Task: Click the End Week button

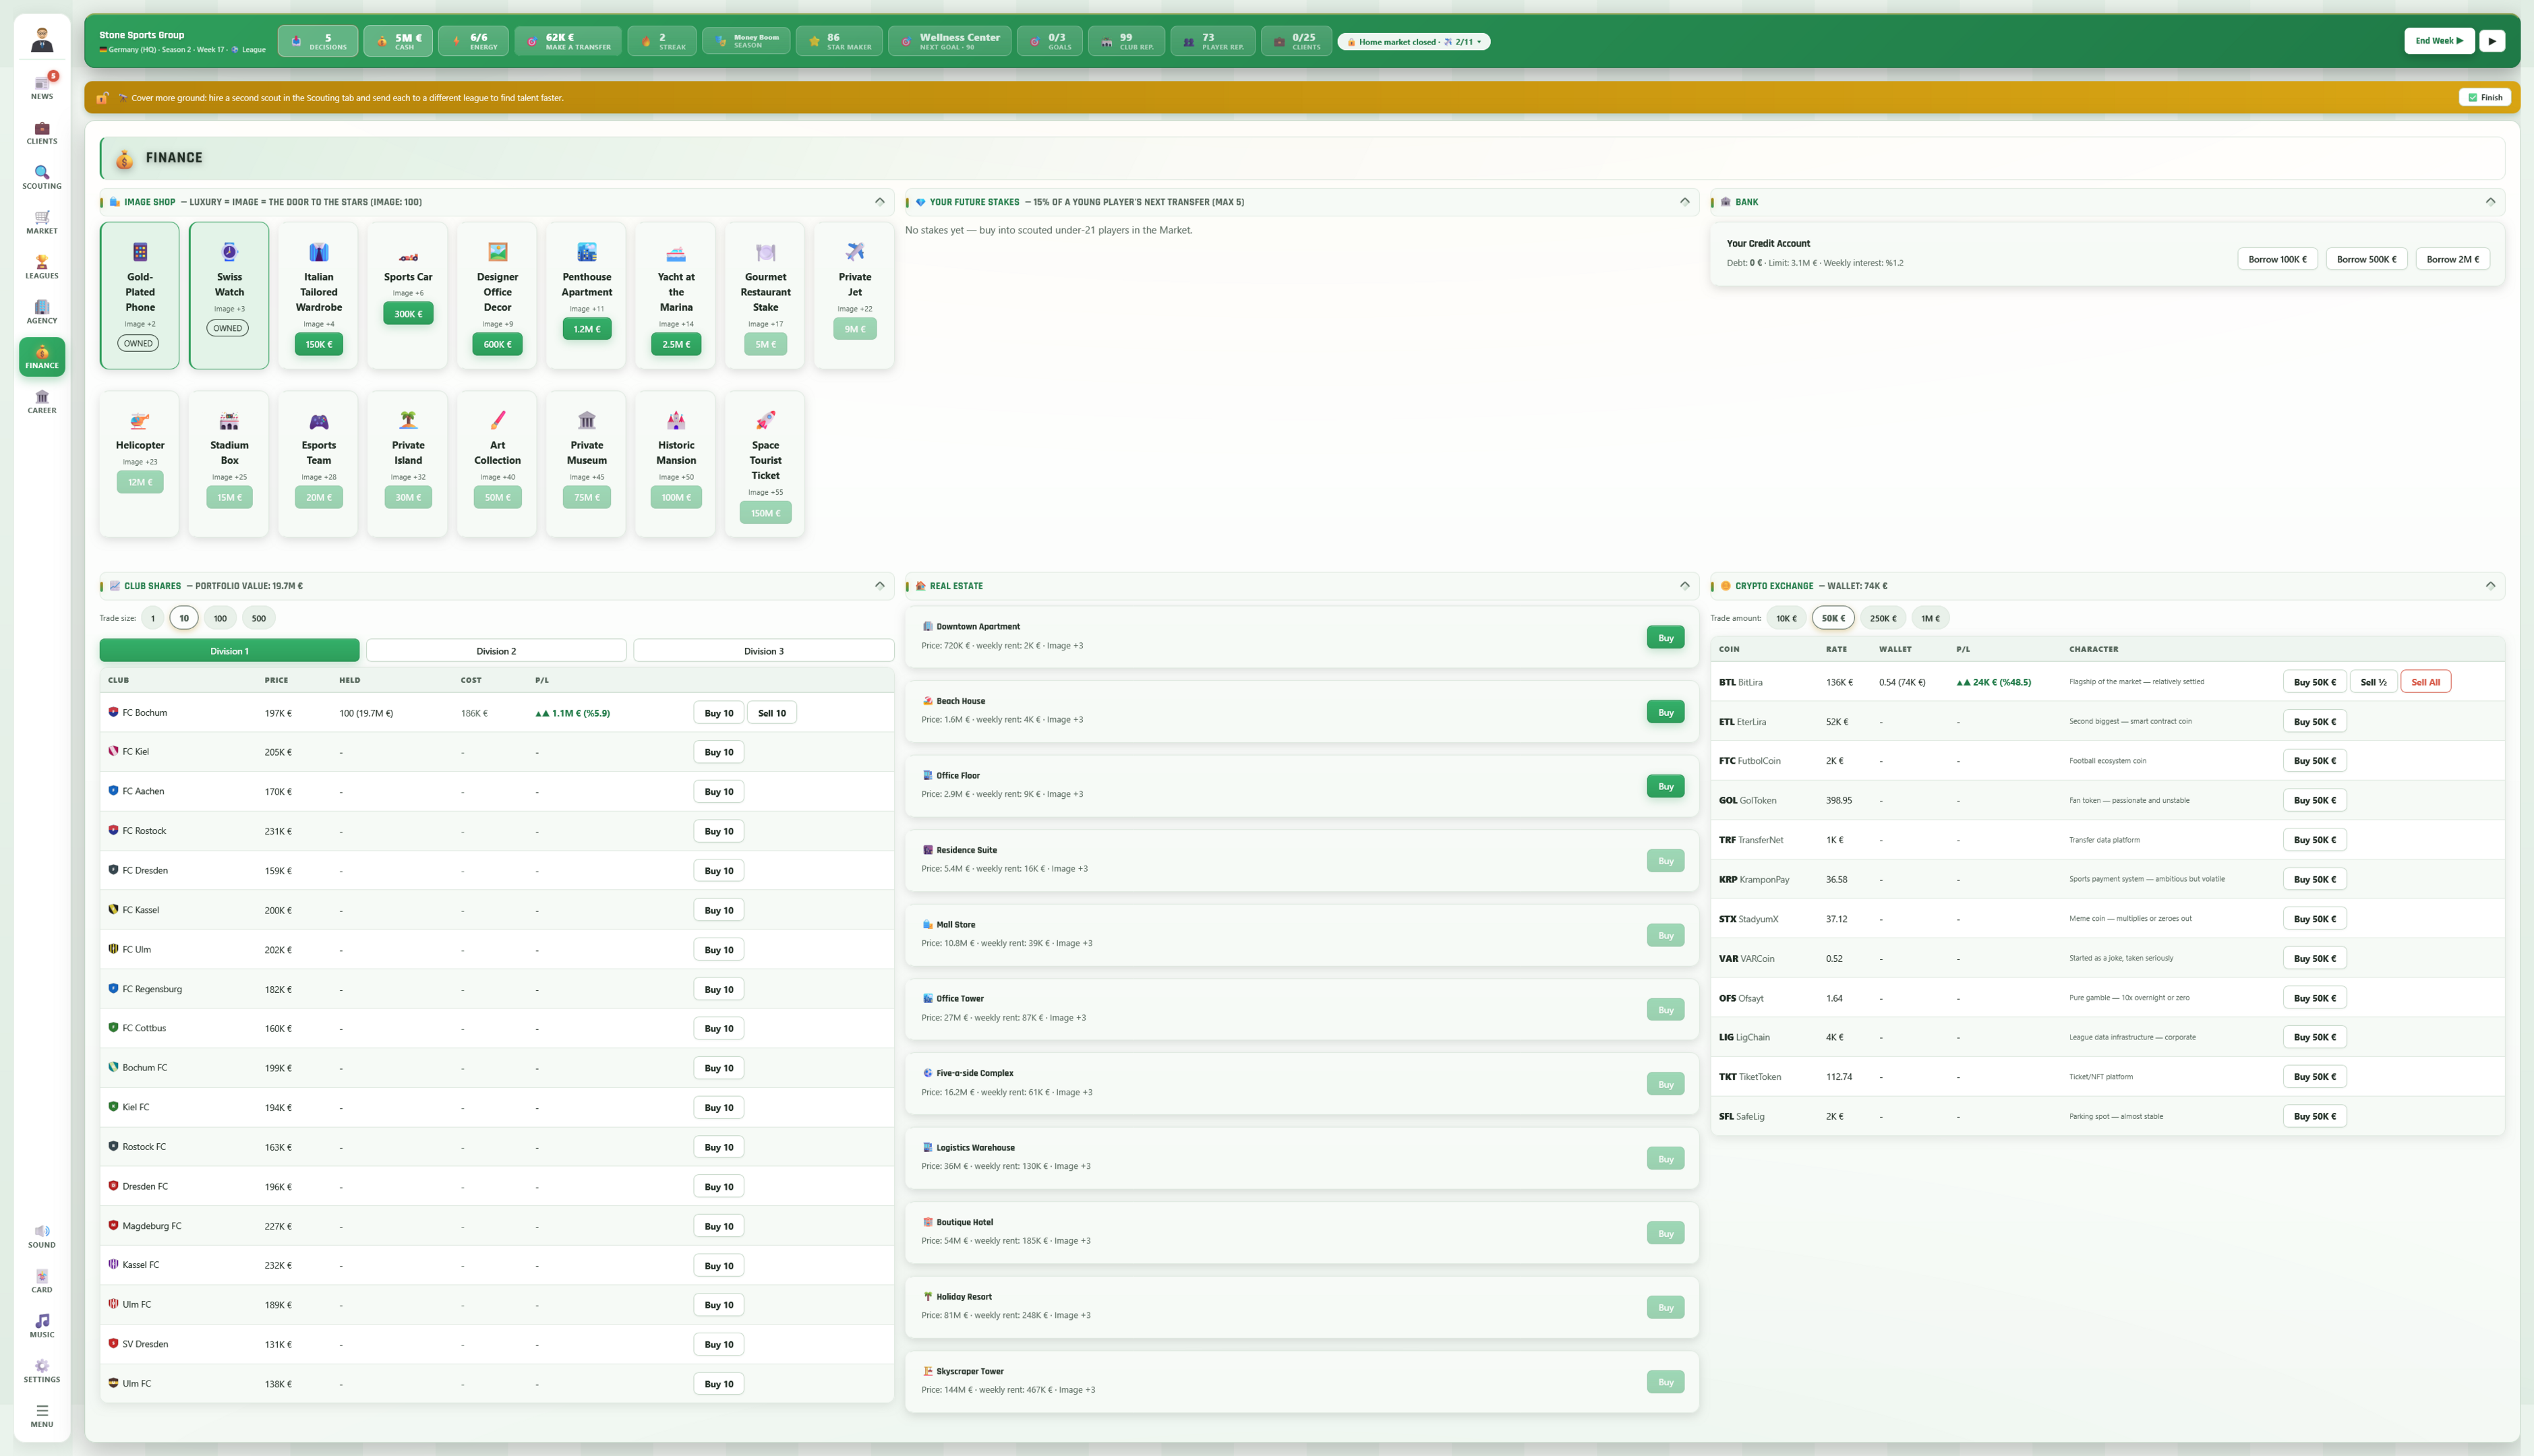Action: [2439, 41]
